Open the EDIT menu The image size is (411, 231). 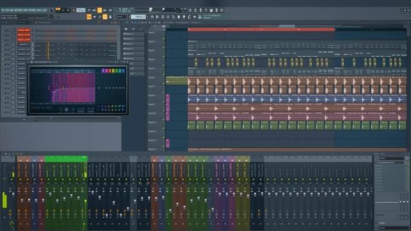click(x=7, y=10)
